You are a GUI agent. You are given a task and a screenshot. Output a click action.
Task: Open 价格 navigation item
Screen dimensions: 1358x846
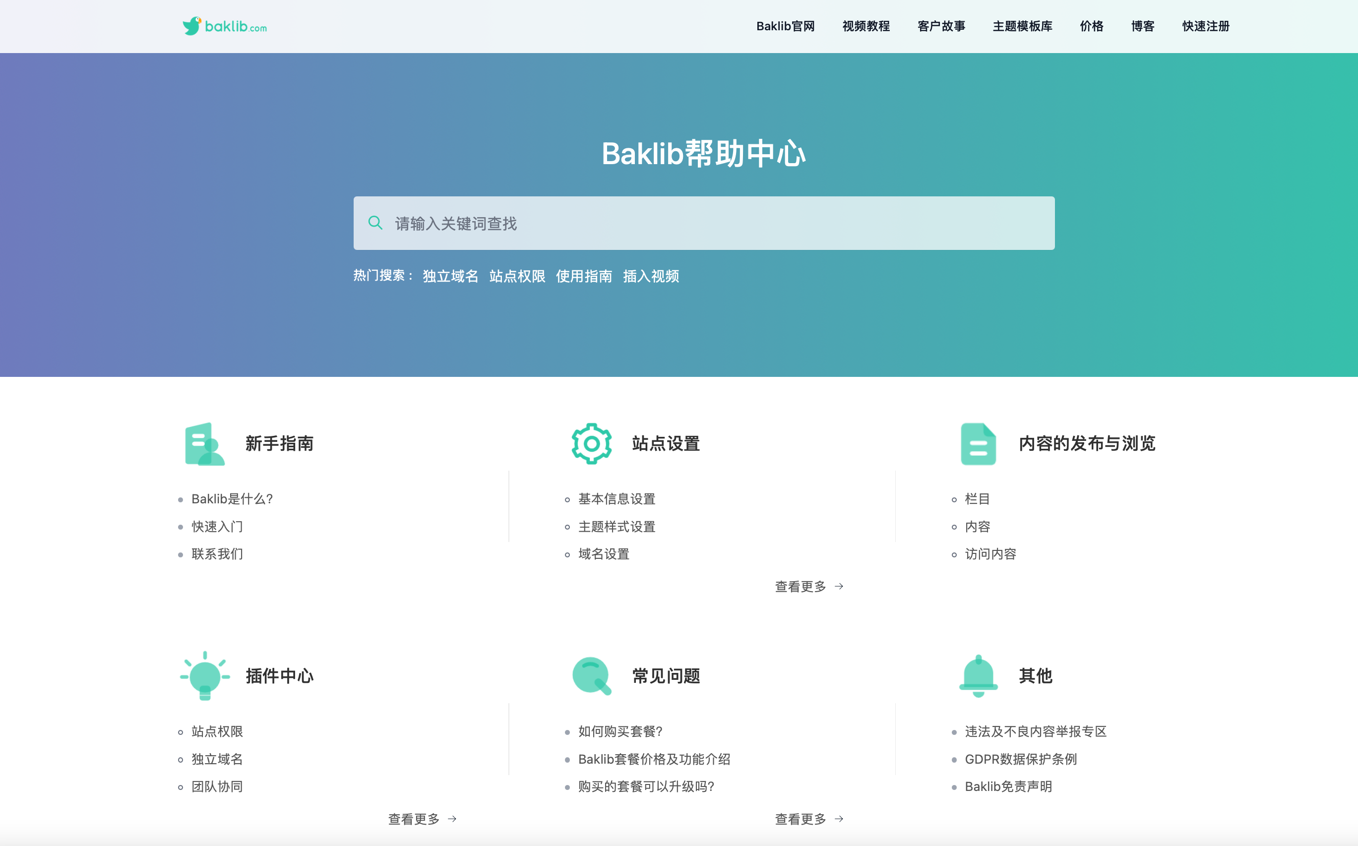coord(1091,26)
